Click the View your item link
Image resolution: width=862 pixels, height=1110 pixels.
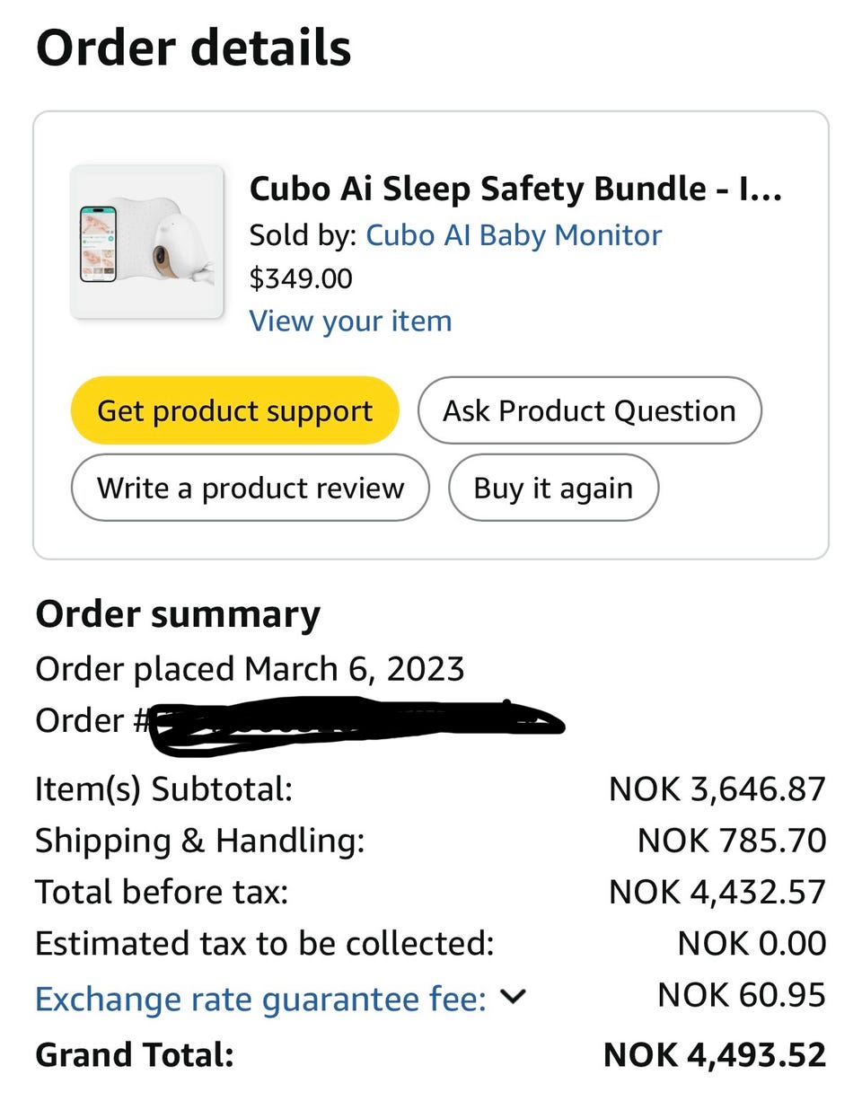[350, 322]
